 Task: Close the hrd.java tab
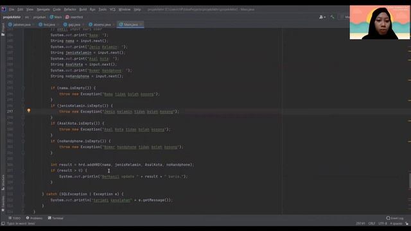coord(58,24)
